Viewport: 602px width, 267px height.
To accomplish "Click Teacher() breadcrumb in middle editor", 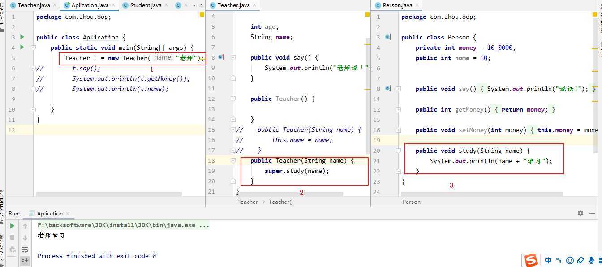I will 280,202.
